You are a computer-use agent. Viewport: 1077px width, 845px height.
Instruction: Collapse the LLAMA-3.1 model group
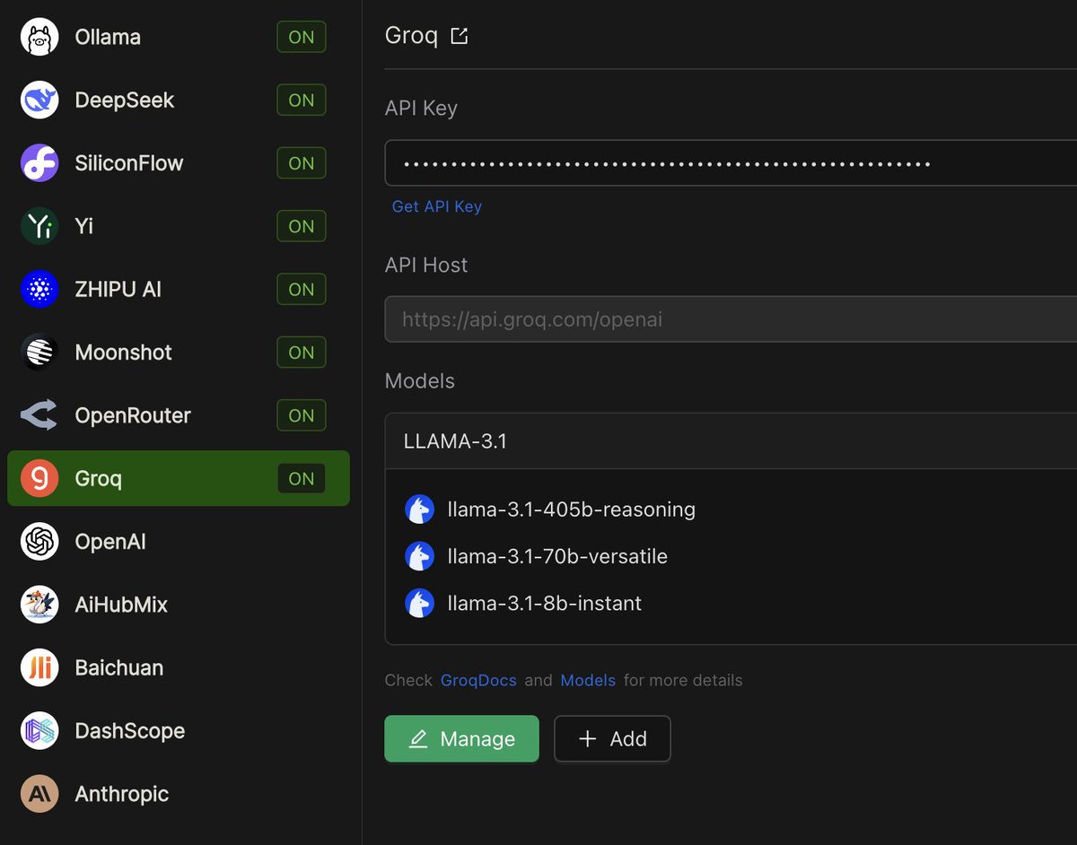731,441
